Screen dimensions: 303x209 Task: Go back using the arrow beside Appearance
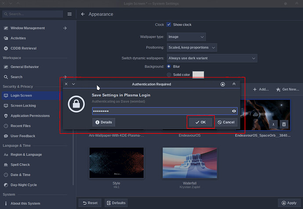83,14
